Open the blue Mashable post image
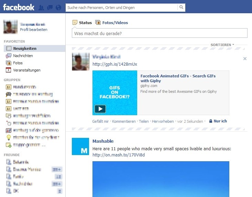 coord(161,179)
